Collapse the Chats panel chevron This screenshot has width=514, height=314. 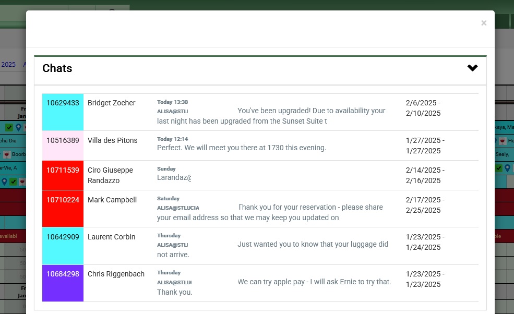(472, 68)
